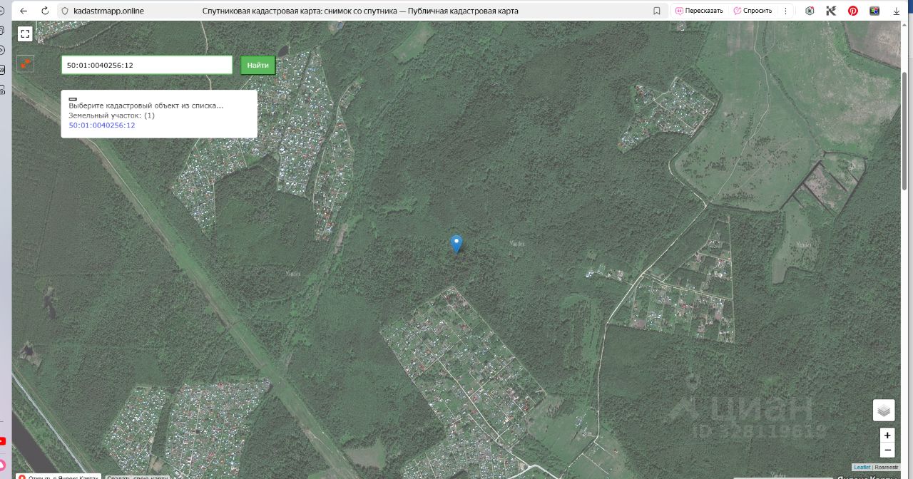Click the Пересказать summary button

700,11
